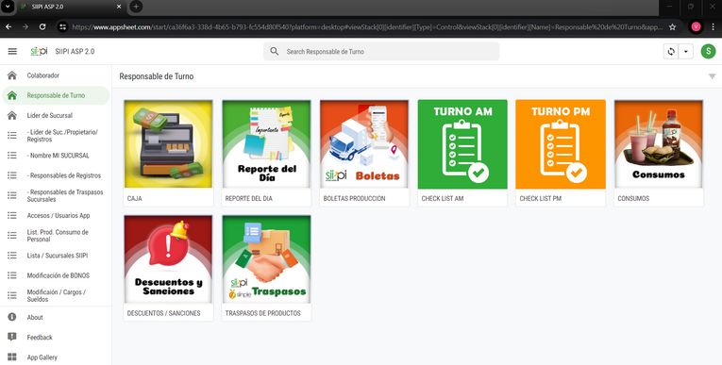Click the About info icon
The width and height of the screenshot is (722, 365).
pos(12,317)
